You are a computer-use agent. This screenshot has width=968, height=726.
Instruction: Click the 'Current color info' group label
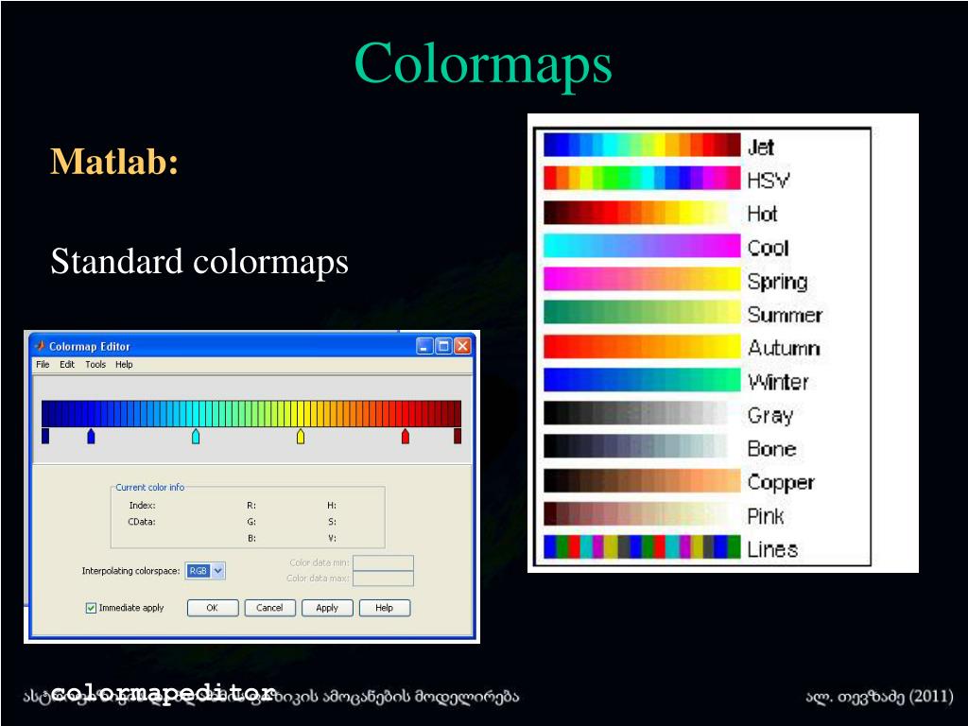150,487
